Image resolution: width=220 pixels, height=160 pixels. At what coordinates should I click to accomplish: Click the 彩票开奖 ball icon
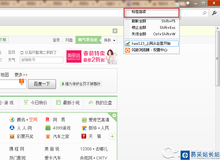coord(12,136)
